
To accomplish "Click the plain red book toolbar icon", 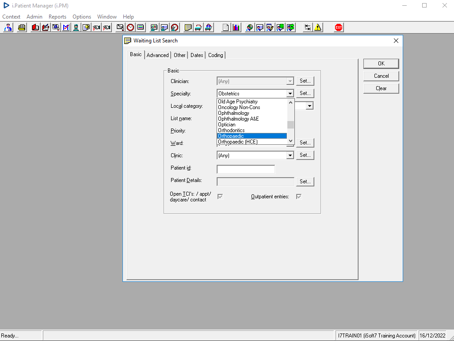I will [x=35, y=27].
